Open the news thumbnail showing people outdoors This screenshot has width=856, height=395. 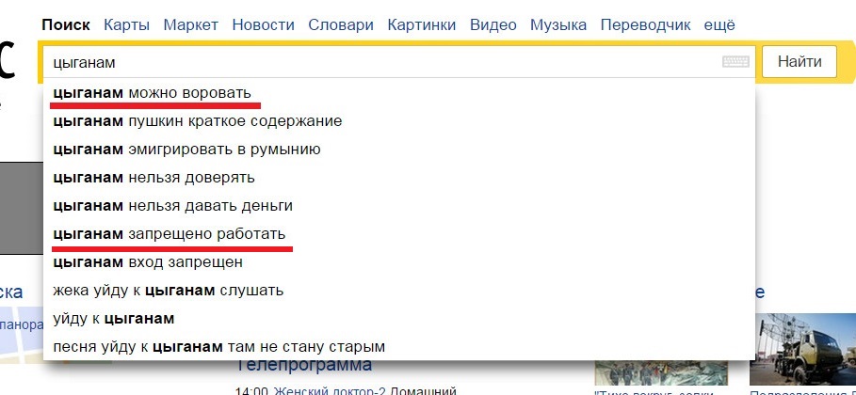click(x=661, y=372)
